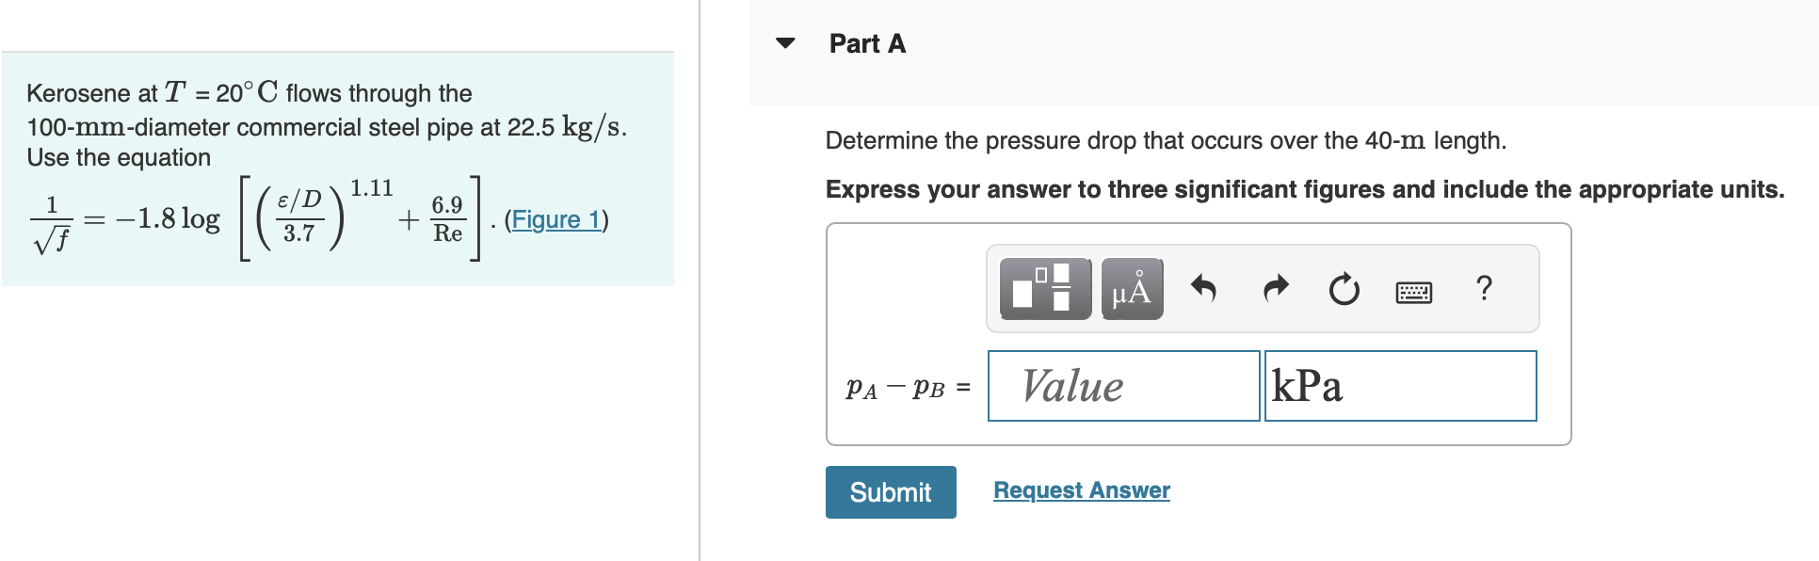Open Figure 1
1819x561 pixels.
555,219
